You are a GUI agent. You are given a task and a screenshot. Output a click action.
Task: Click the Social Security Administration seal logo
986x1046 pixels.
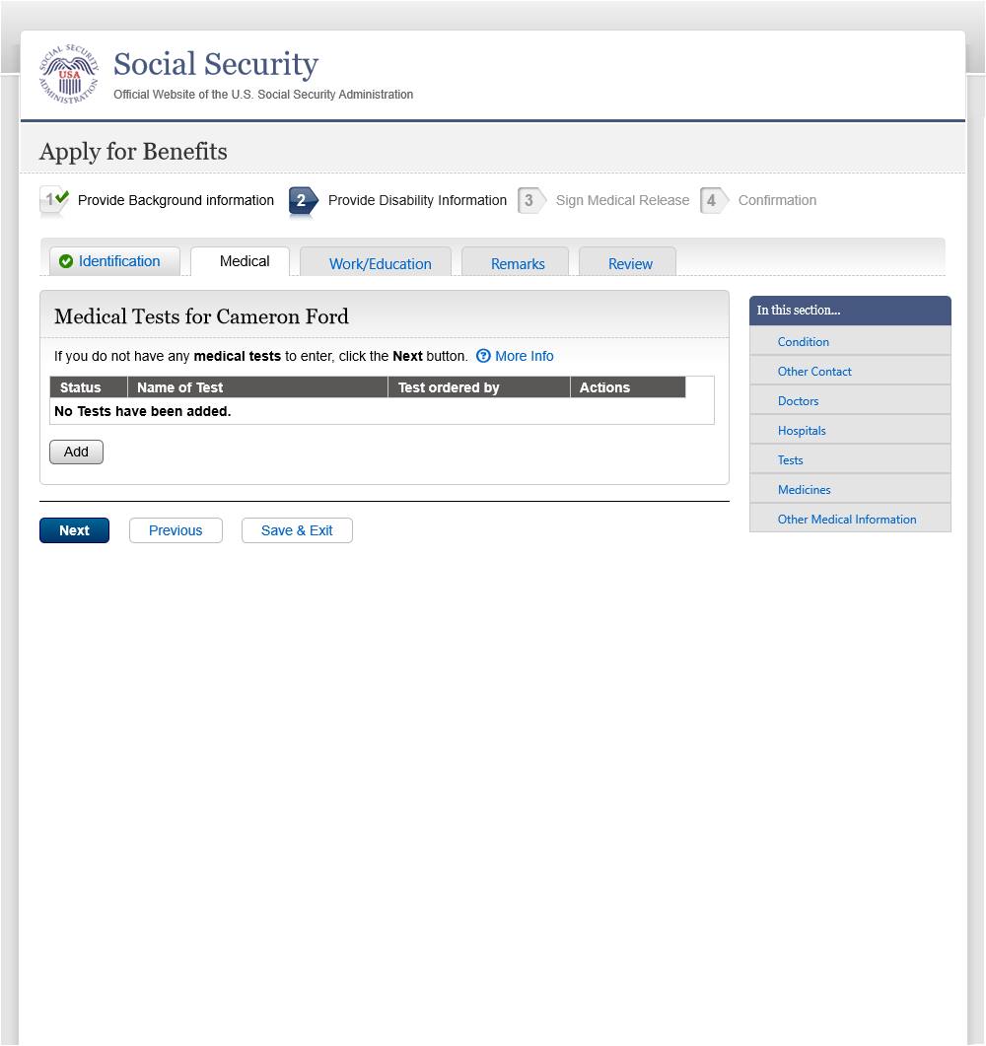click(69, 75)
